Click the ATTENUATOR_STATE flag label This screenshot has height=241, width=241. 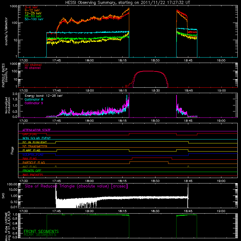pos(36,130)
